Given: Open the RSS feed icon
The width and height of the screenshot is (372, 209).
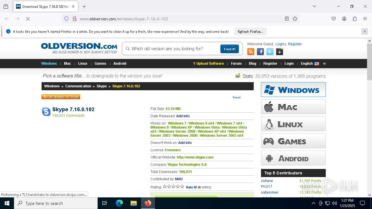Looking at the screenshot, I should pos(251,52).
